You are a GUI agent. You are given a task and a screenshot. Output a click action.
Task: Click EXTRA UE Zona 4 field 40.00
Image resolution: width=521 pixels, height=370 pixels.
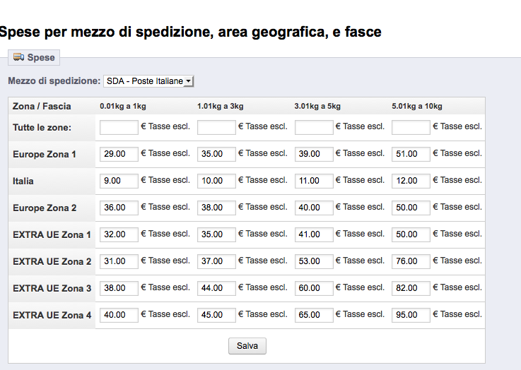pyautogui.click(x=119, y=315)
